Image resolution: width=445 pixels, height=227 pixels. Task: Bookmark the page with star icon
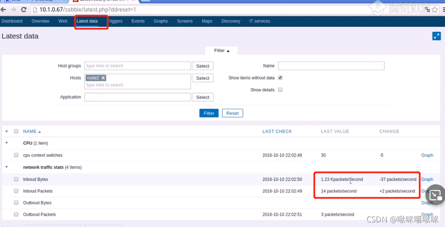coord(435,10)
